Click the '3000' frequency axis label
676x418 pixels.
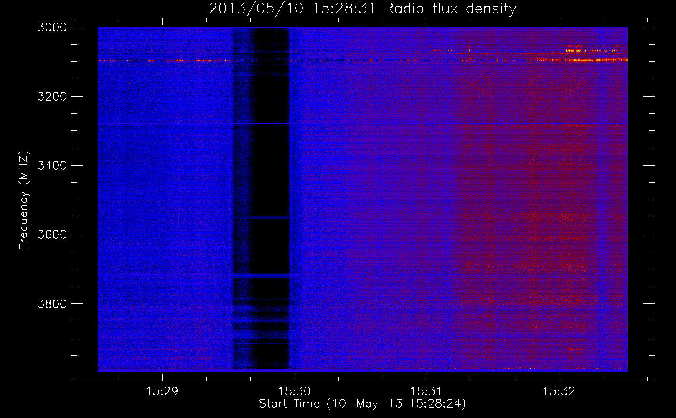coord(52,27)
